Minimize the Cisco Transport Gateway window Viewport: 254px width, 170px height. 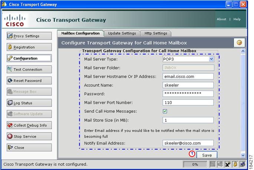tap(229, 4)
